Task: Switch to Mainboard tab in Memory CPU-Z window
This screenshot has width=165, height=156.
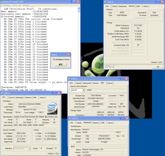Action: click(x=123, y=6)
